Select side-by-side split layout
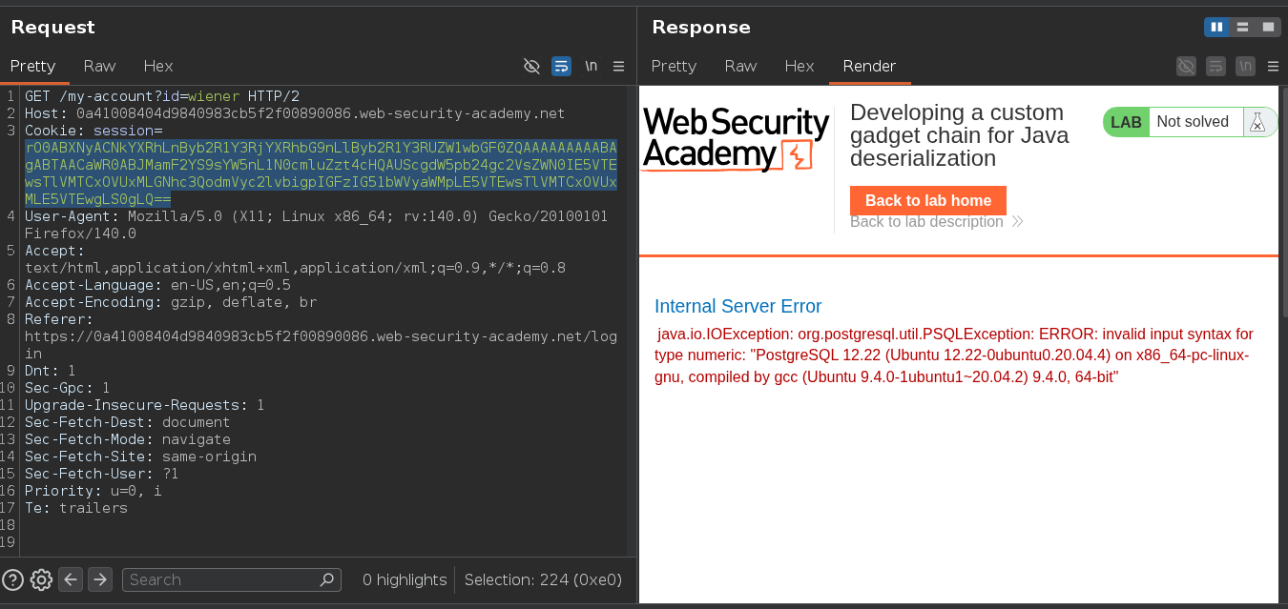Screen dimensions: 1288x609 (x=1216, y=27)
